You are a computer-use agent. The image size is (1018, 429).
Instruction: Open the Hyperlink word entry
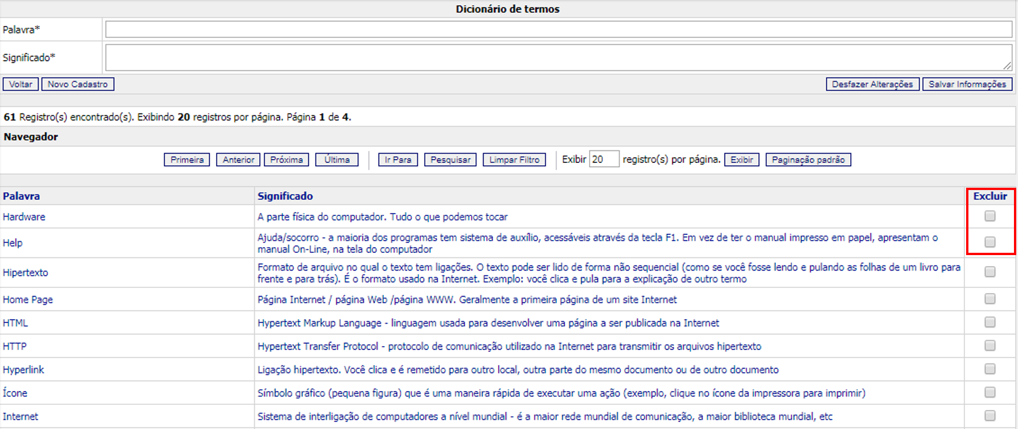pos(24,370)
